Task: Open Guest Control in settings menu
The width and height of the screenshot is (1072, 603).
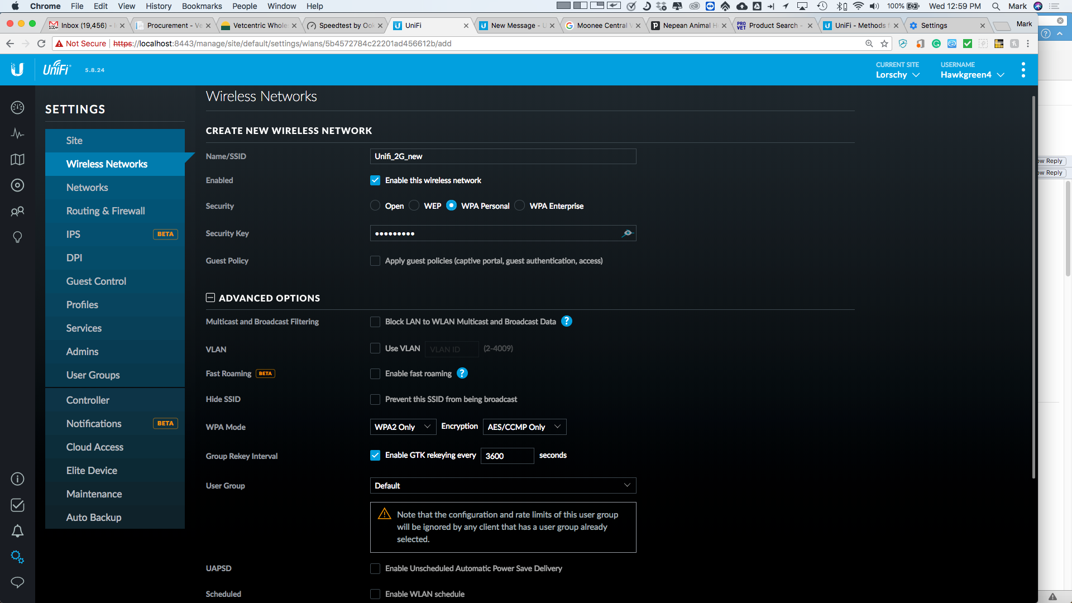Action: (x=96, y=281)
